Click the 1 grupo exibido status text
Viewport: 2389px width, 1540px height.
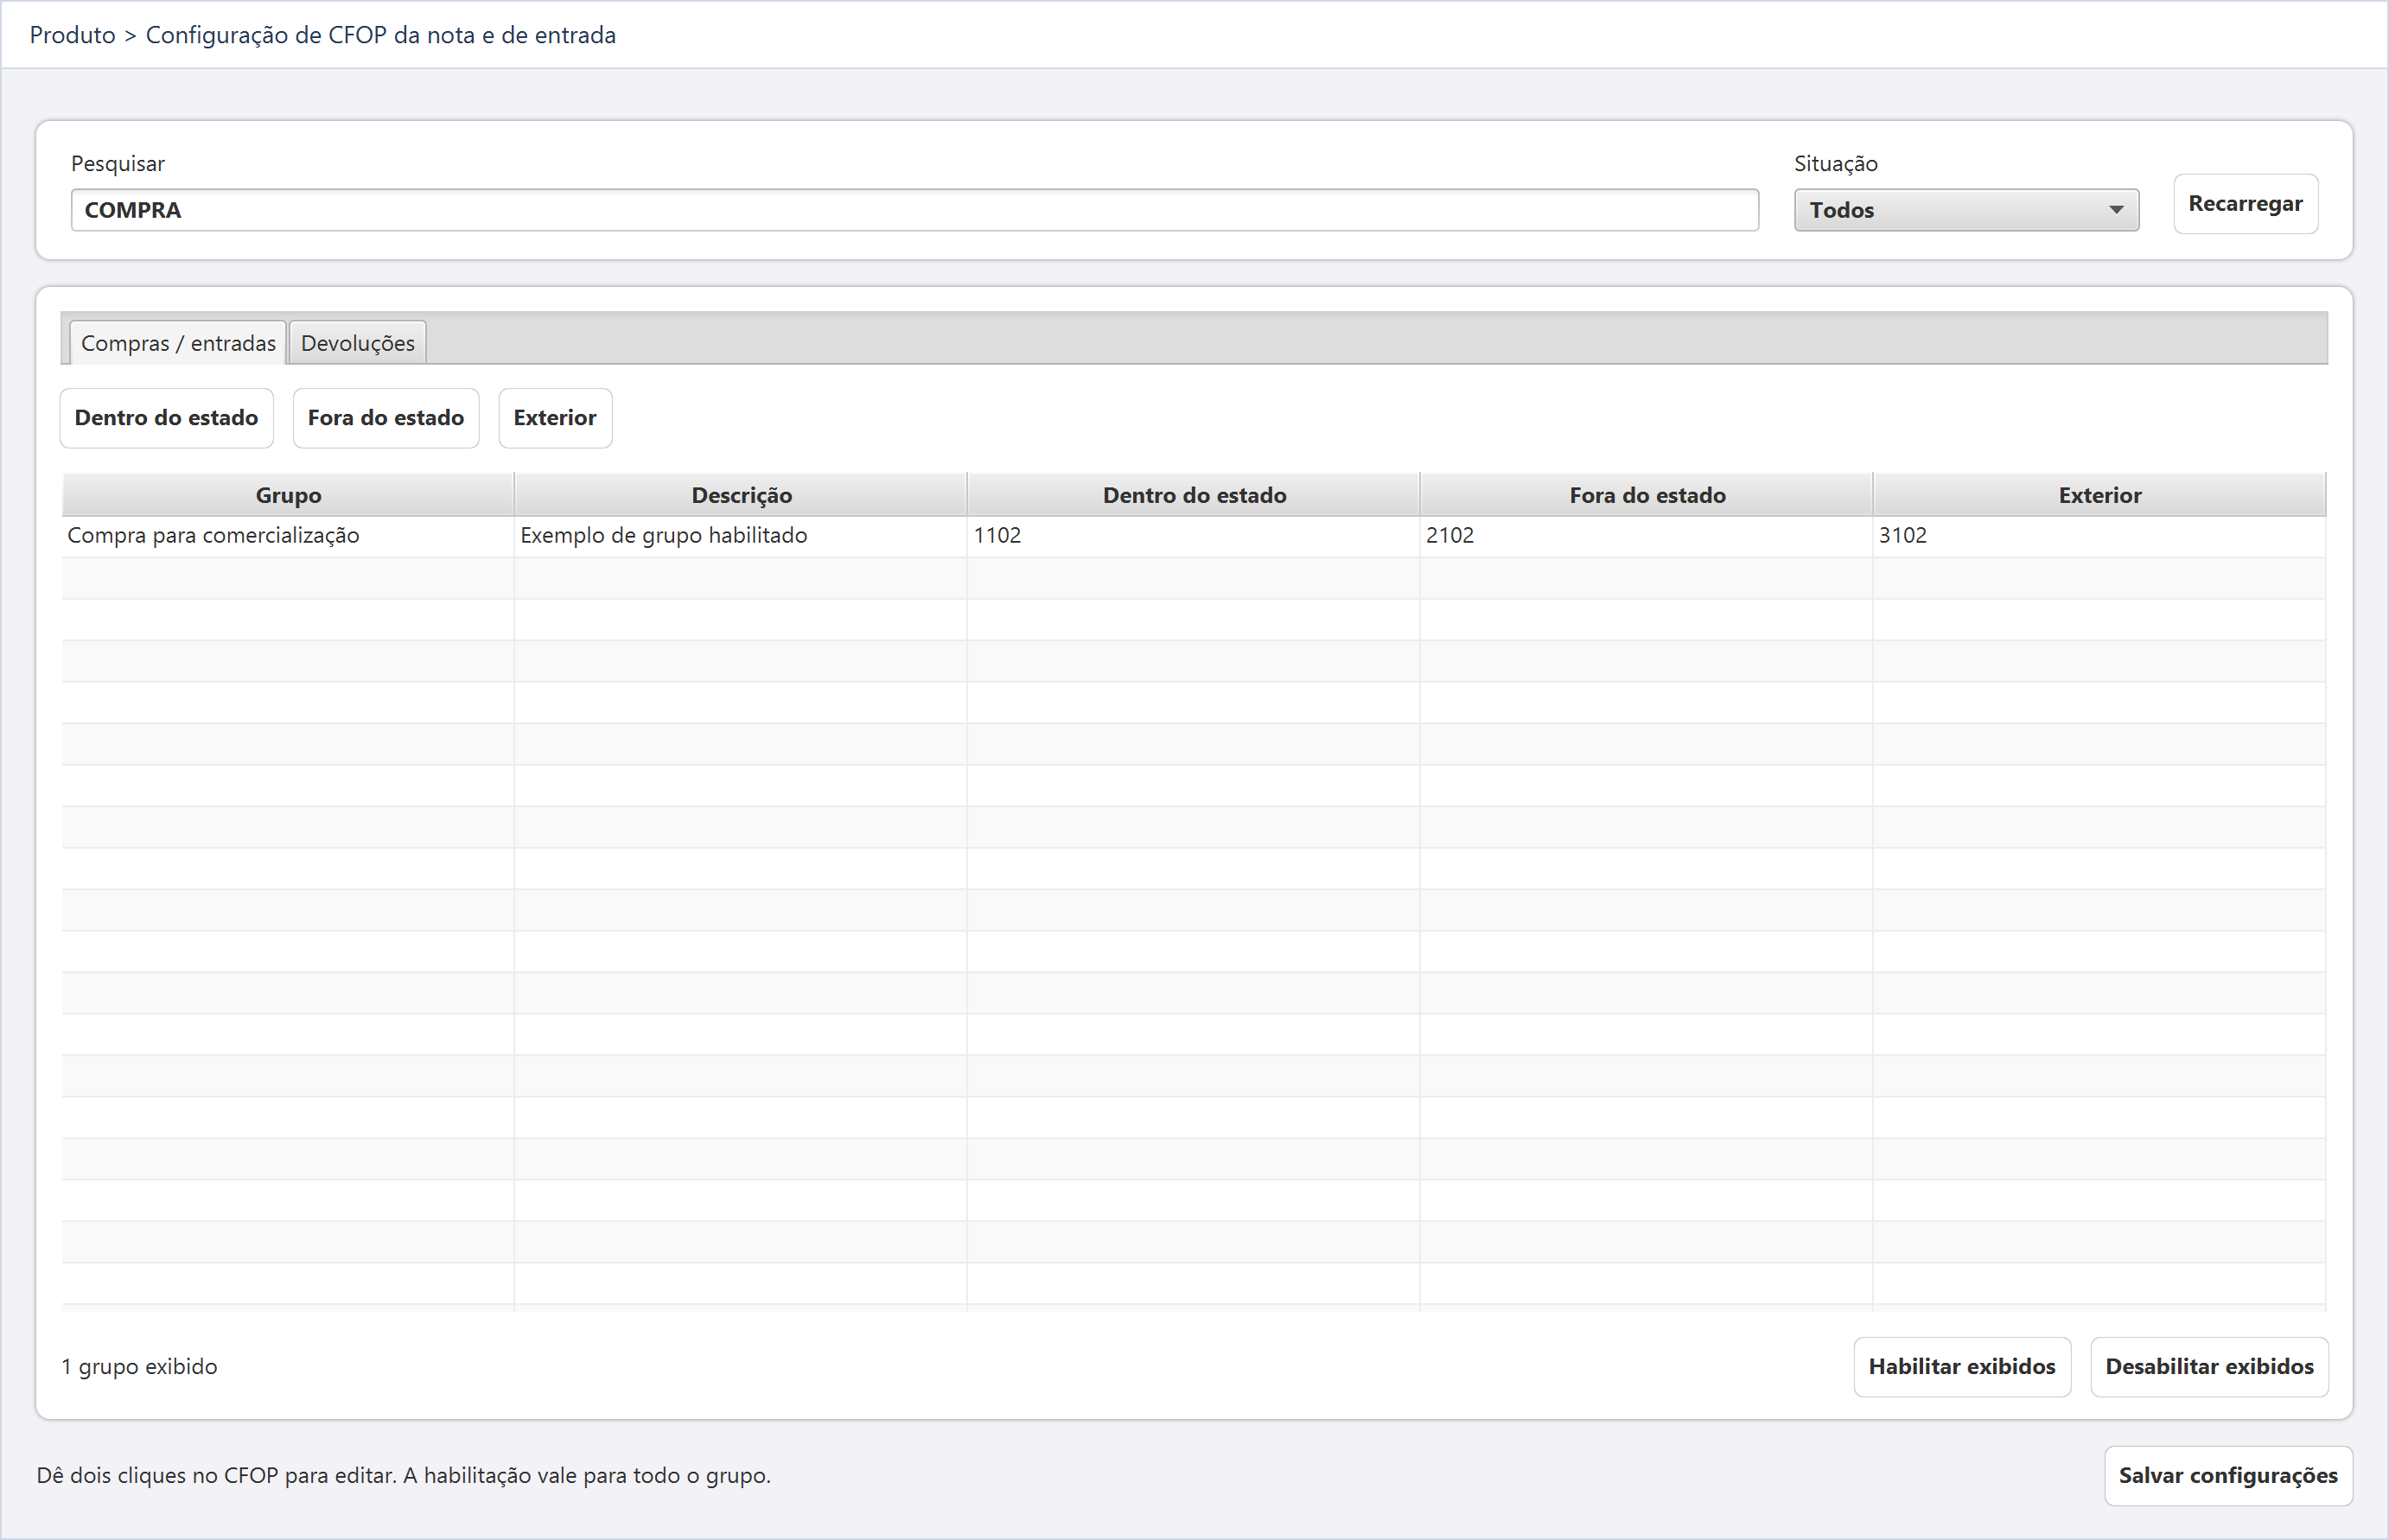coord(139,1367)
